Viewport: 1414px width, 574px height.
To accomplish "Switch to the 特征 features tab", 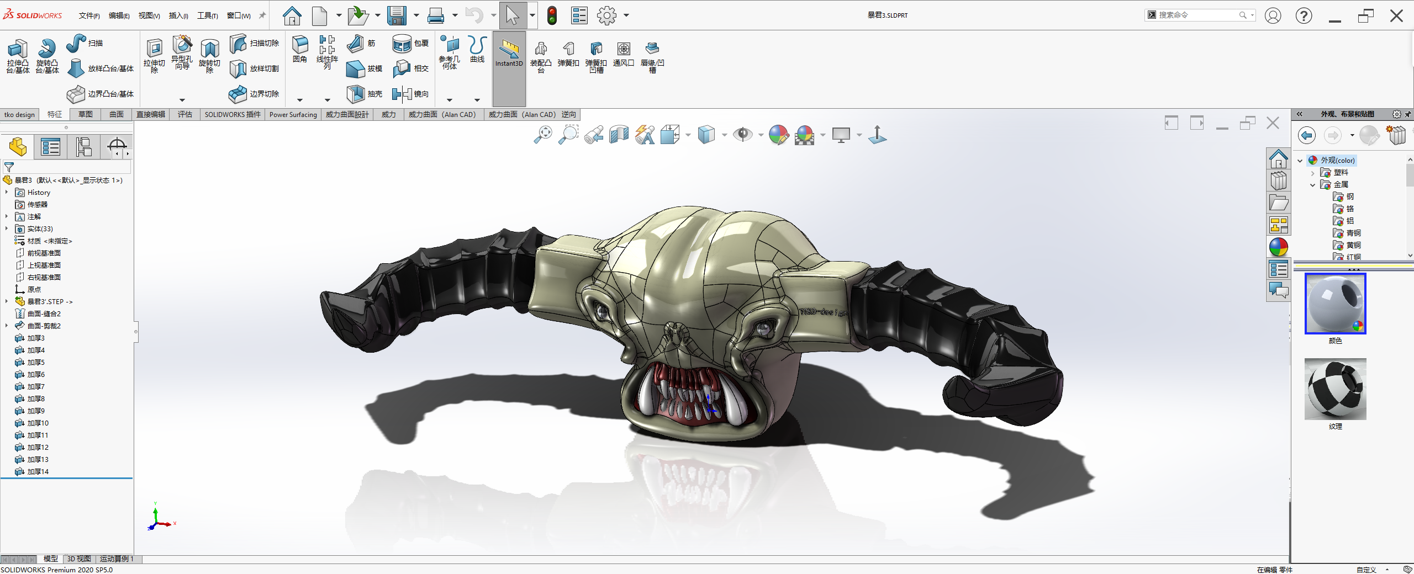I will tap(55, 115).
